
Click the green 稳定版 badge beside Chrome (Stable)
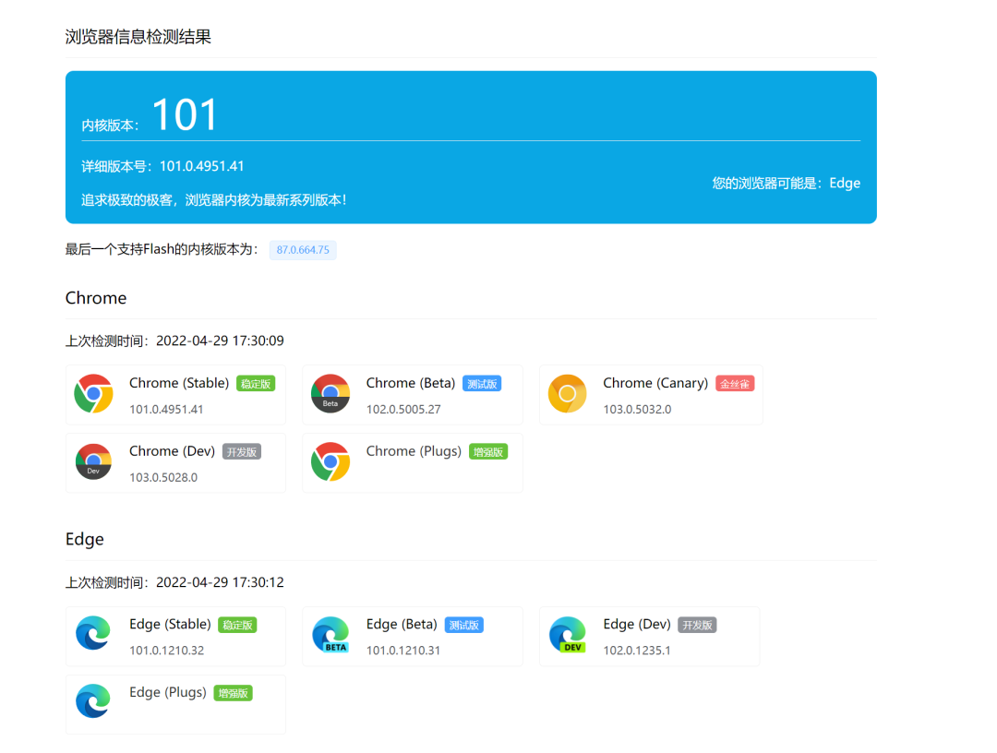click(256, 384)
